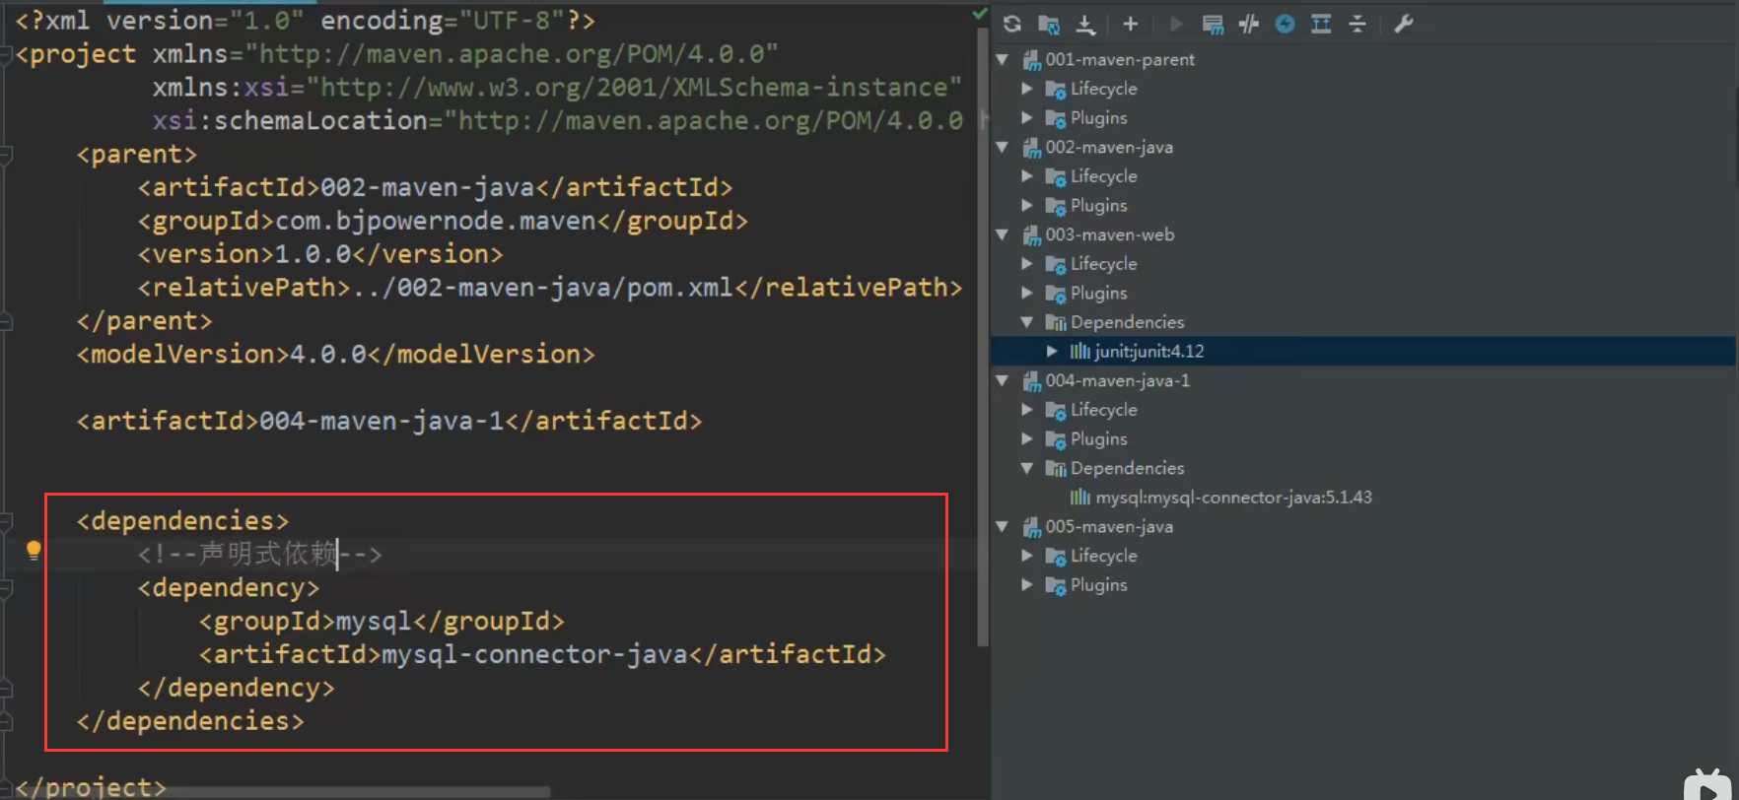Click 001-maven-parent module icon
This screenshot has width=1739, height=800.
(x=1031, y=60)
